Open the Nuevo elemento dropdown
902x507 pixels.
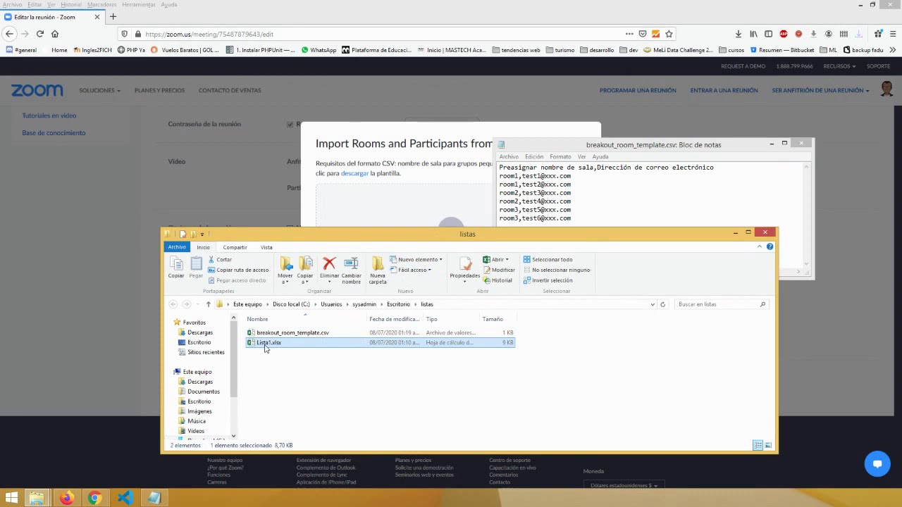click(x=416, y=259)
